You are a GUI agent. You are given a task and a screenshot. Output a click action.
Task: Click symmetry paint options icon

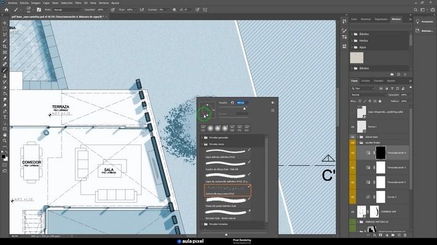point(205,9)
